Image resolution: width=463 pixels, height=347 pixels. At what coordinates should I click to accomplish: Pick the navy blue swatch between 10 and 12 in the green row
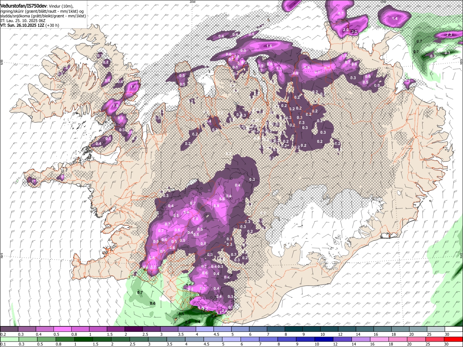[324, 339]
